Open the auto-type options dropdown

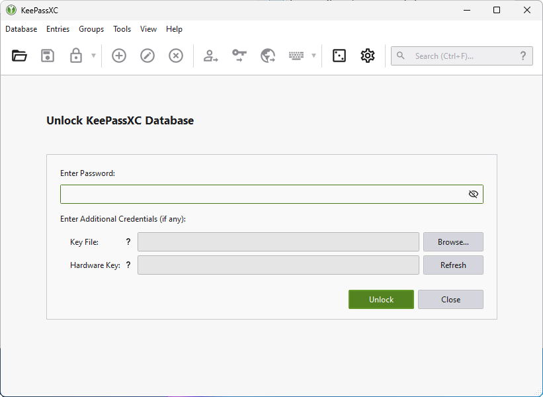coord(313,56)
